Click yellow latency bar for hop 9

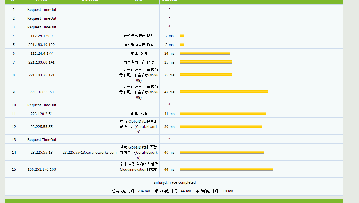[224, 92]
